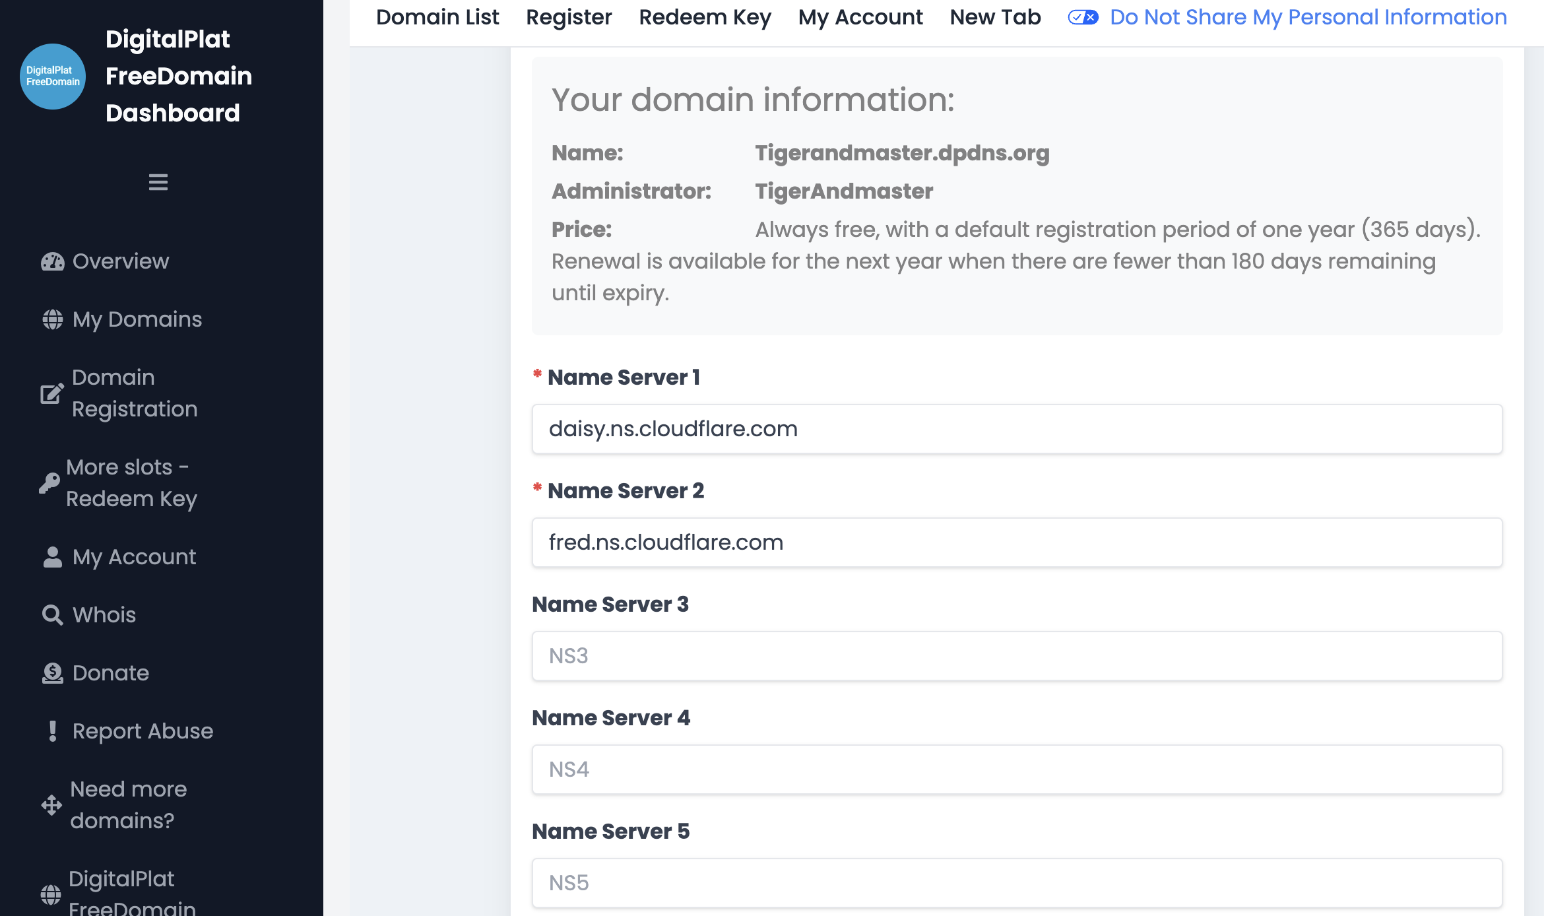1544x916 pixels.
Task: Collapse the sidebar using the hamburger icon
Action: (x=158, y=181)
